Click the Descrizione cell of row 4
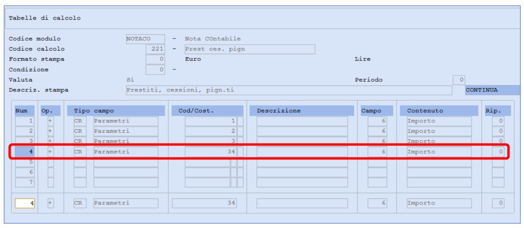The image size is (524, 228). (302, 151)
